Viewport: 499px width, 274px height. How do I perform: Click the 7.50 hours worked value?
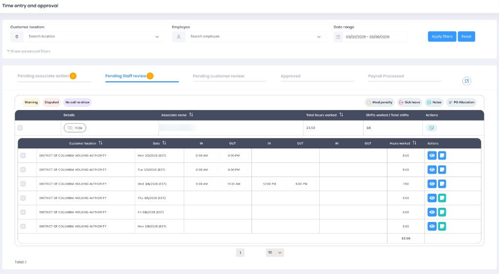[x=406, y=184]
